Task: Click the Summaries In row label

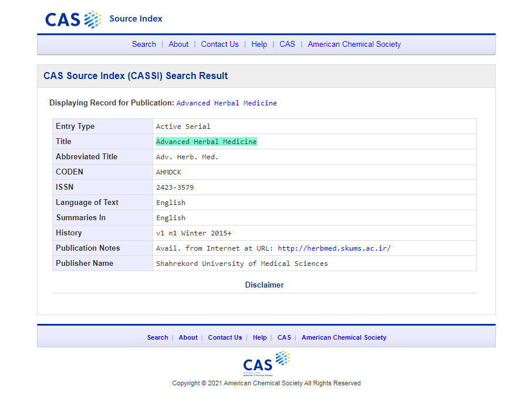Action: (x=81, y=218)
